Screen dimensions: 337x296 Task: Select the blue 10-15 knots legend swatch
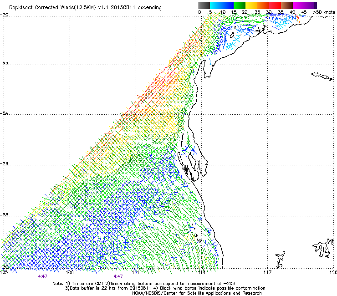[x=228, y=5]
